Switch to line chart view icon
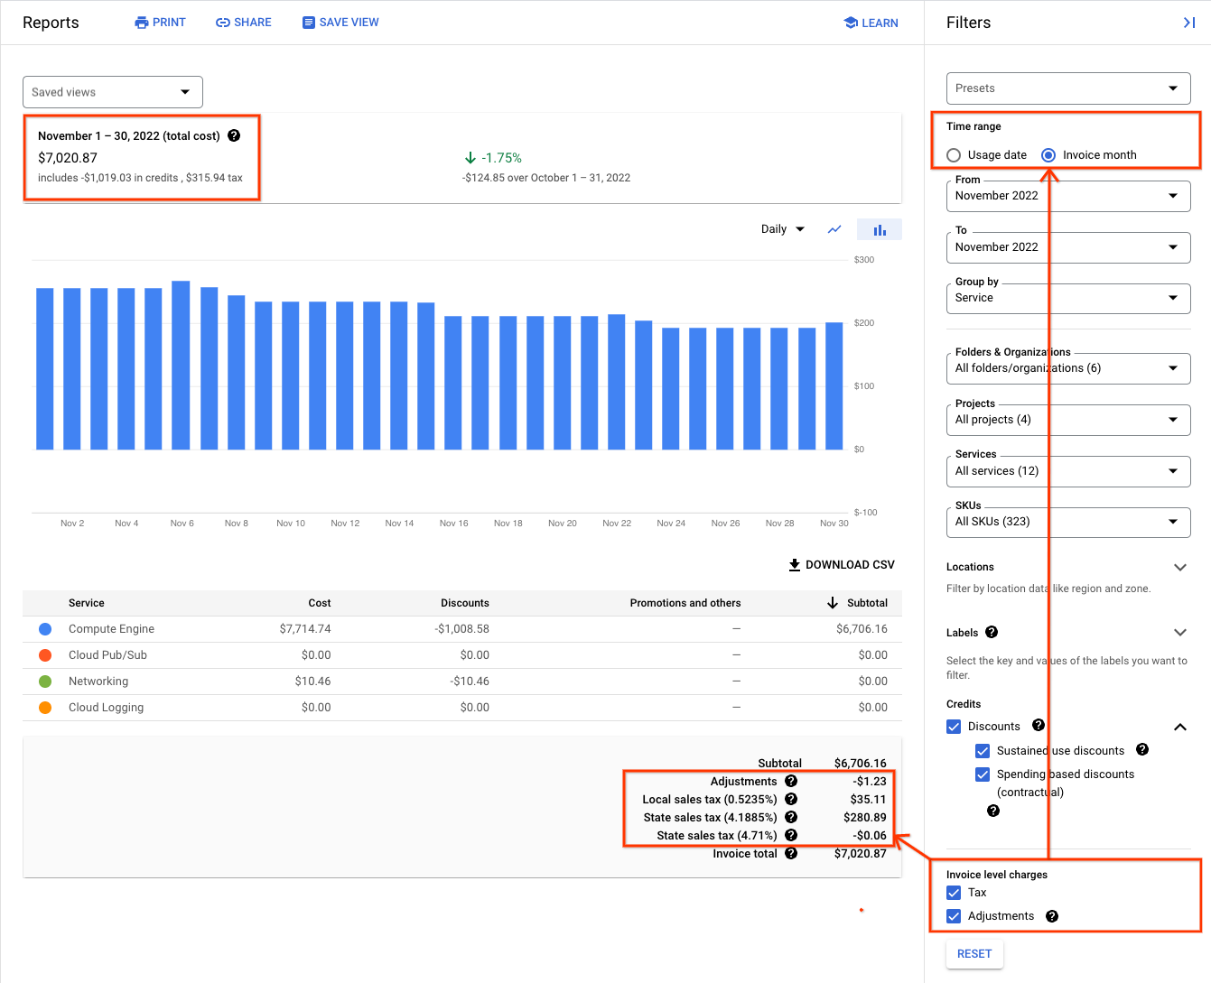This screenshot has height=983, width=1211. click(x=834, y=229)
